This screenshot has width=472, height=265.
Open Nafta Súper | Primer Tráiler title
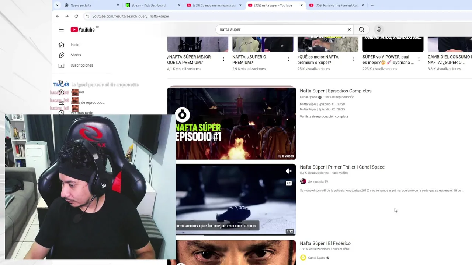pos(342,167)
